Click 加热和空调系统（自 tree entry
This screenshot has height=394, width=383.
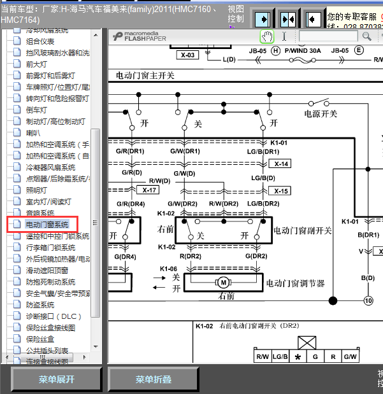57,156
